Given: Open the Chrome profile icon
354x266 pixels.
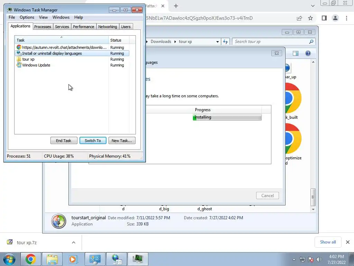Looking at the screenshot, I should coord(335,18).
